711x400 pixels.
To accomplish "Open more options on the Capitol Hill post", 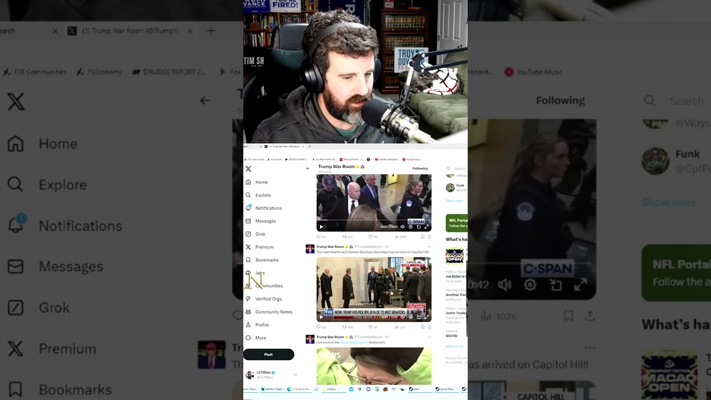I will (429, 246).
